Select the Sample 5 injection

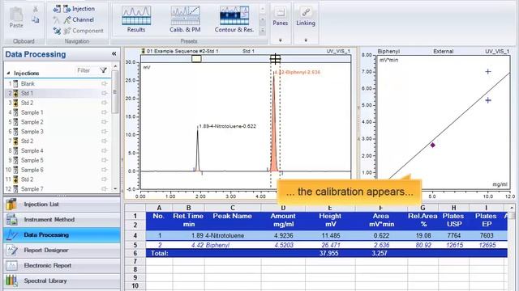[x=58, y=160]
